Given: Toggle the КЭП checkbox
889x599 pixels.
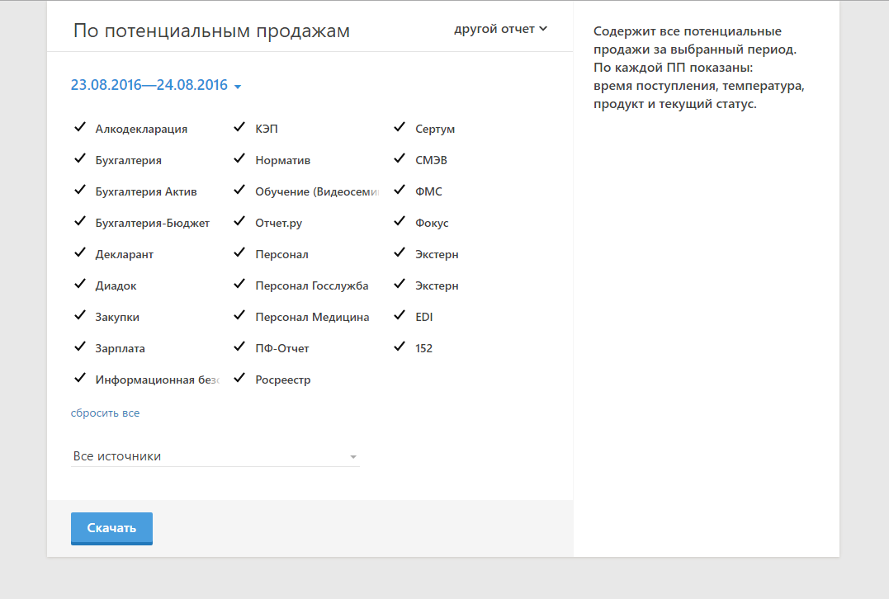Looking at the screenshot, I should point(240,128).
